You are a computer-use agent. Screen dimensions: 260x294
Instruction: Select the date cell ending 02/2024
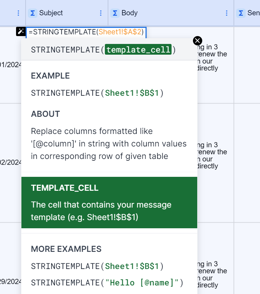(11, 163)
